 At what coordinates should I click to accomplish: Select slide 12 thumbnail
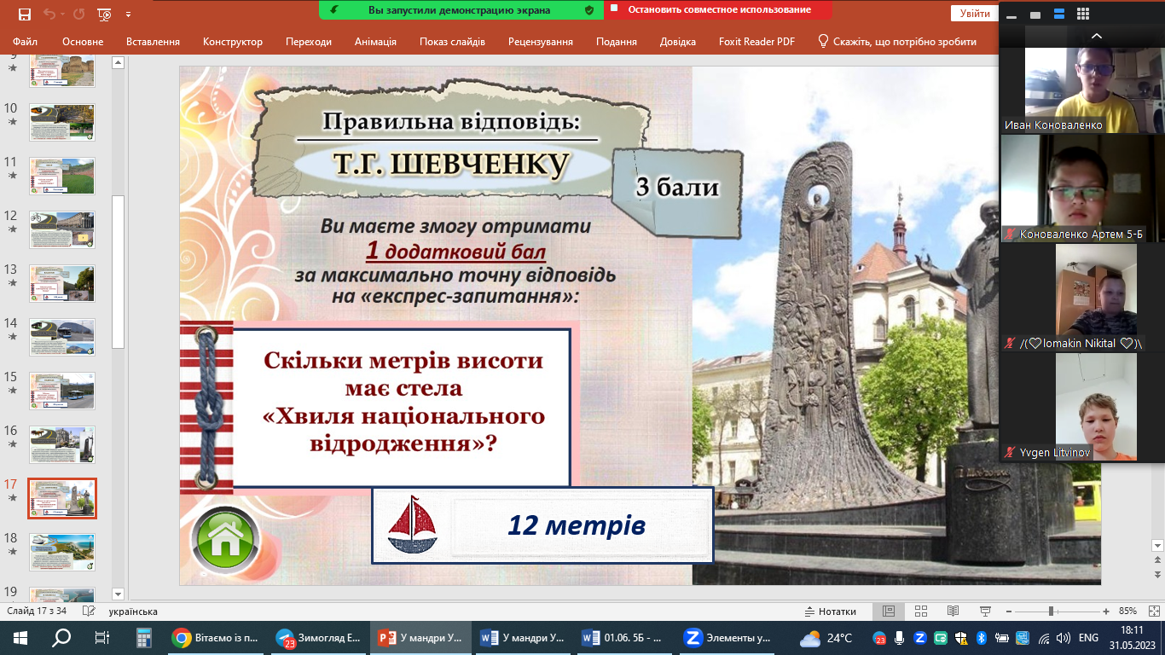(x=62, y=229)
